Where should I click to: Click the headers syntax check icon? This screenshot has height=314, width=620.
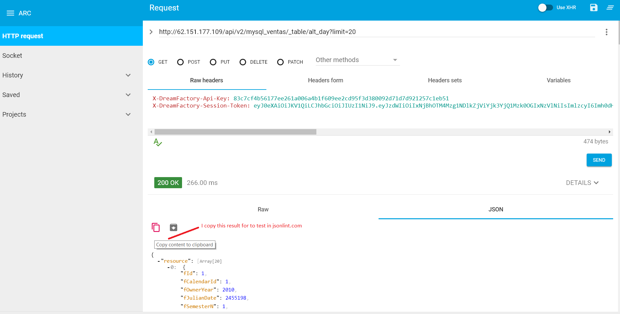tap(158, 142)
